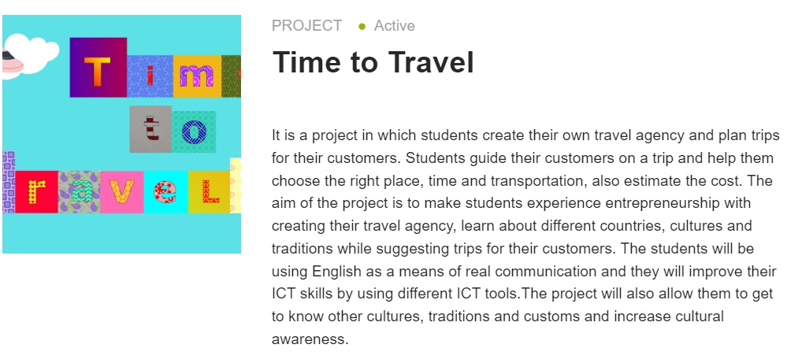Click the red letter r tile
The height and width of the screenshot is (352, 787).
click(36, 191)
